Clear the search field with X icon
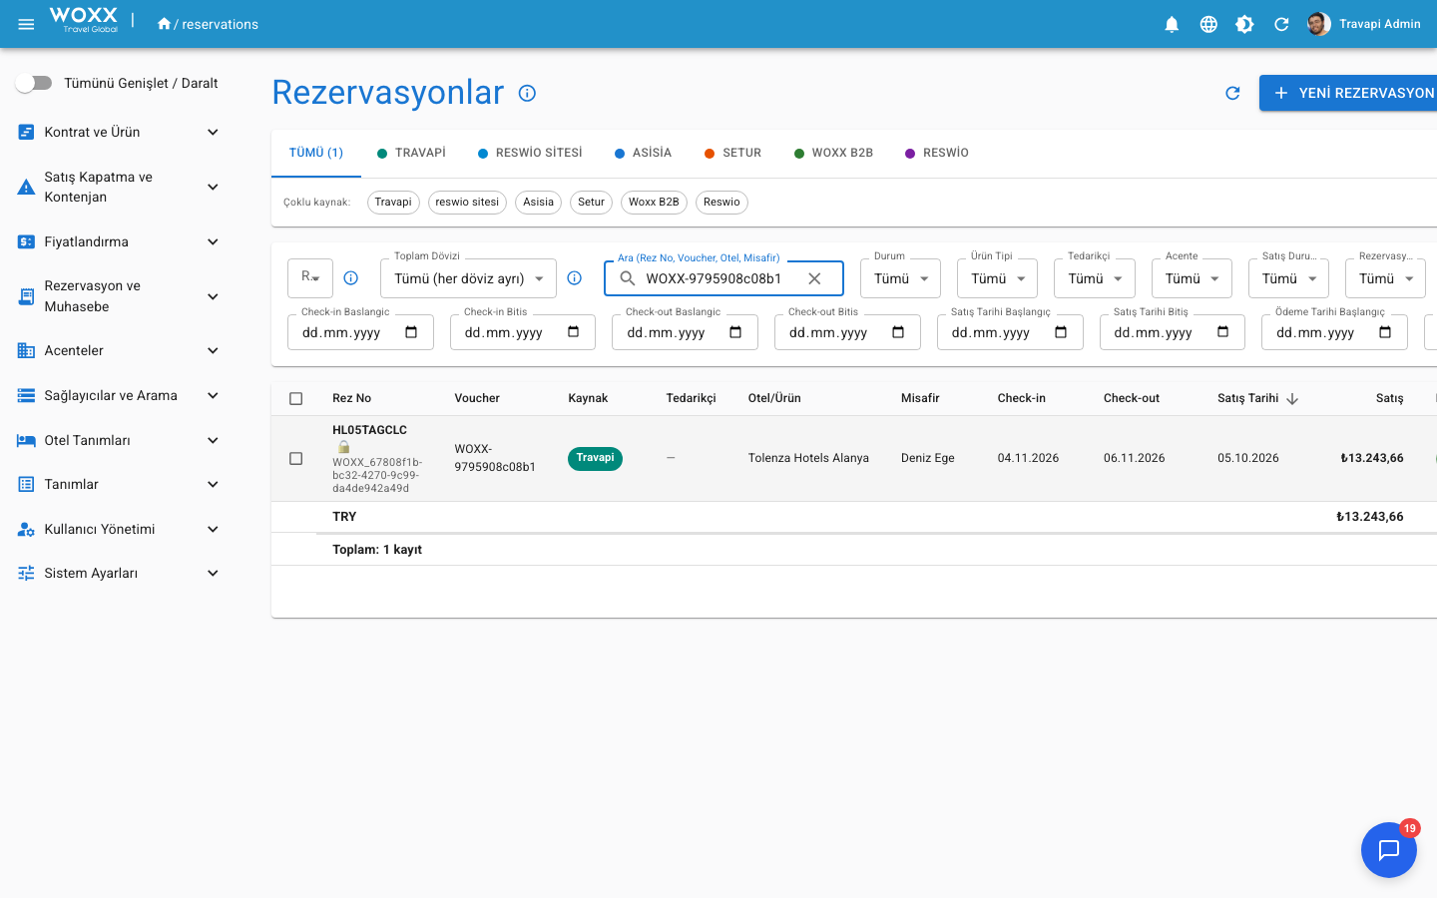This screenshot has height=898, width=1437. pos(814,278)
